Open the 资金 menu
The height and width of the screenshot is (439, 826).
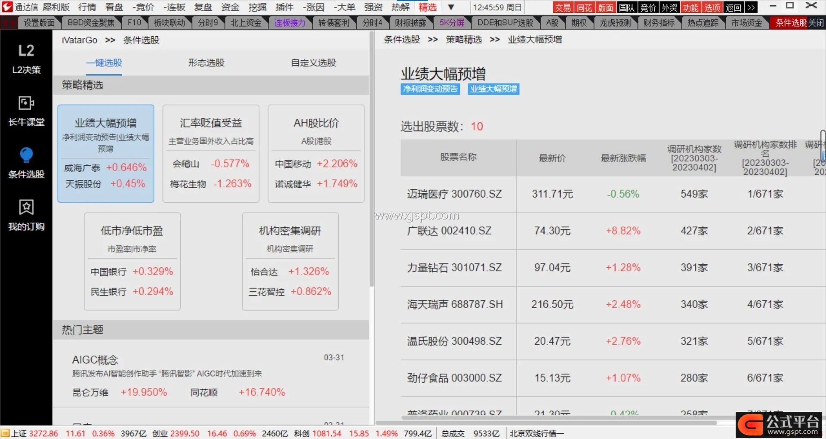pos(230,7)
